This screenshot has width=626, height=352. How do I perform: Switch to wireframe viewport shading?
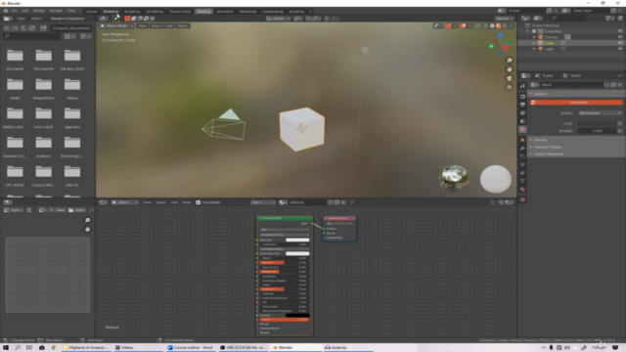[486, 26]
